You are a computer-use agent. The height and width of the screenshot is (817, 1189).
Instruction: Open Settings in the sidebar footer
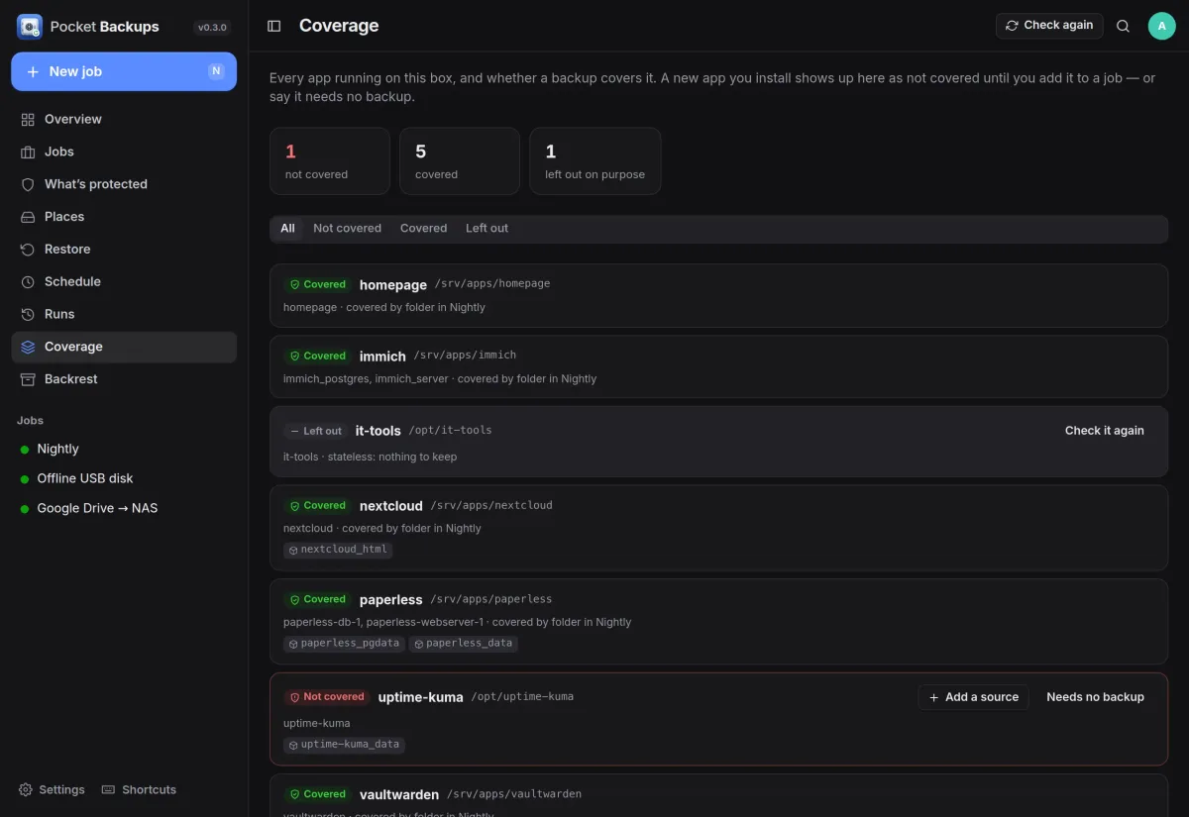(52, 789)
